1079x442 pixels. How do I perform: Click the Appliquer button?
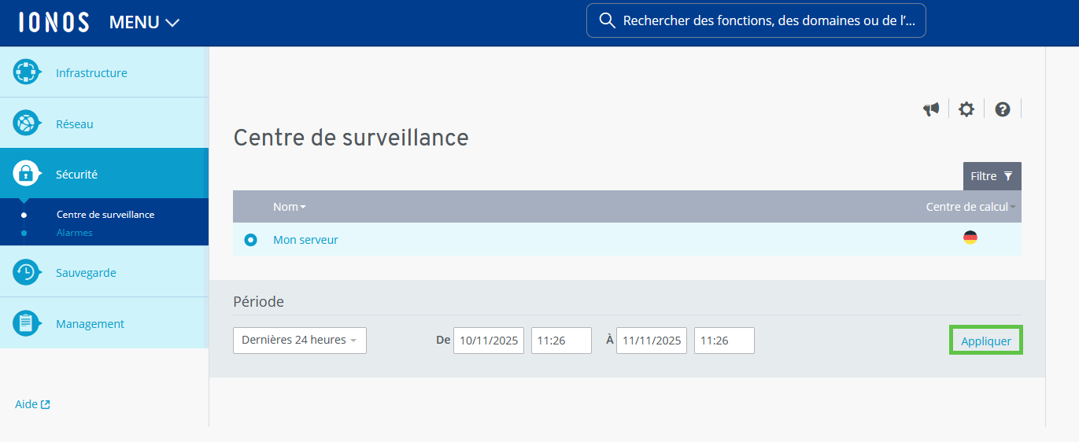point(985,341)
